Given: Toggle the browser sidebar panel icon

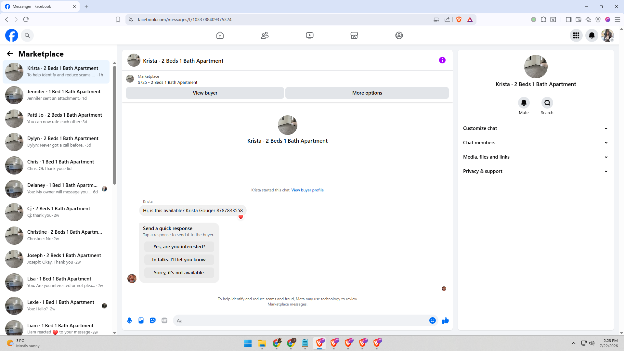Looking at the screenshot, I should point(568,19).
